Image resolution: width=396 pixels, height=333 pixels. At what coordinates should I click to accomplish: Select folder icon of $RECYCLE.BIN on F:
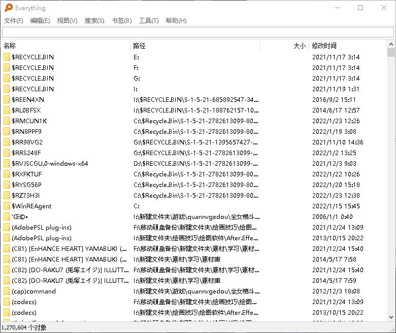pos(7,67)
